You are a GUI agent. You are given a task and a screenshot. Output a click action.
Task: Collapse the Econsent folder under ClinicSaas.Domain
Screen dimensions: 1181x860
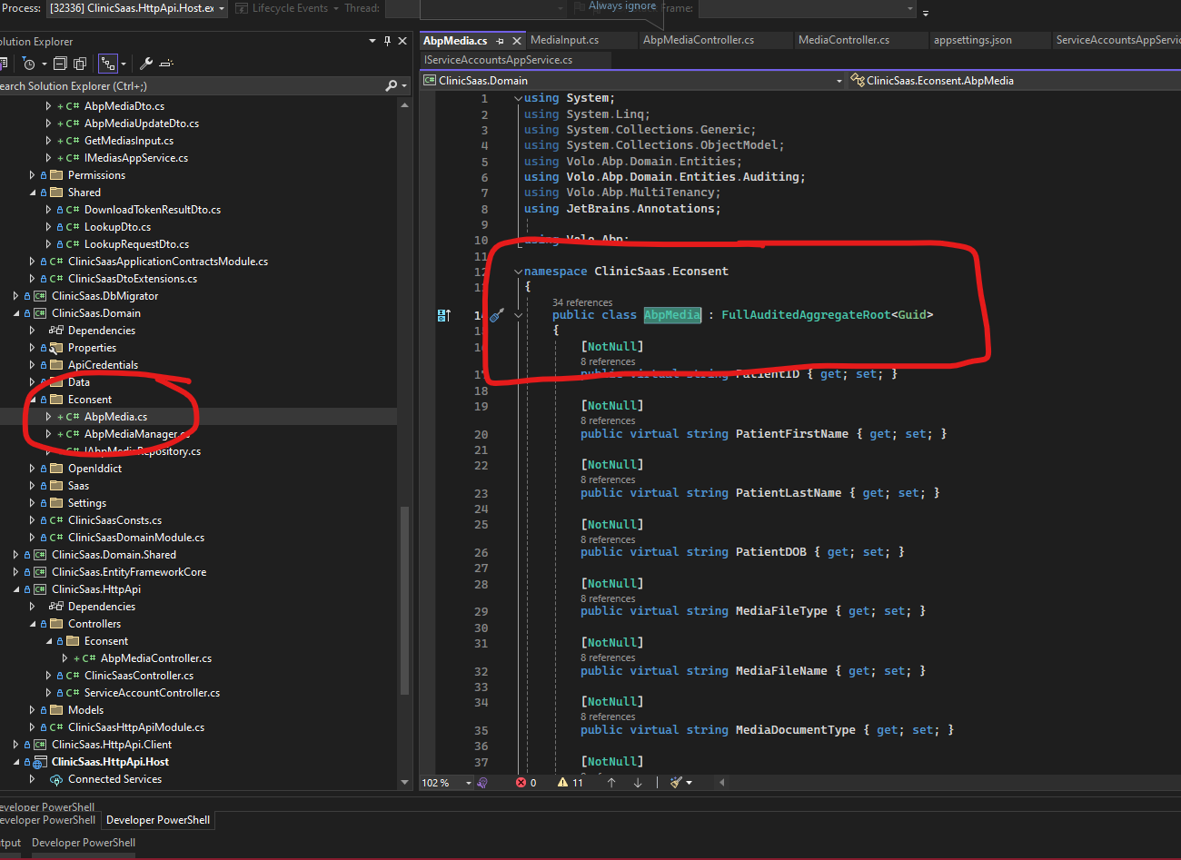(32, 400)
